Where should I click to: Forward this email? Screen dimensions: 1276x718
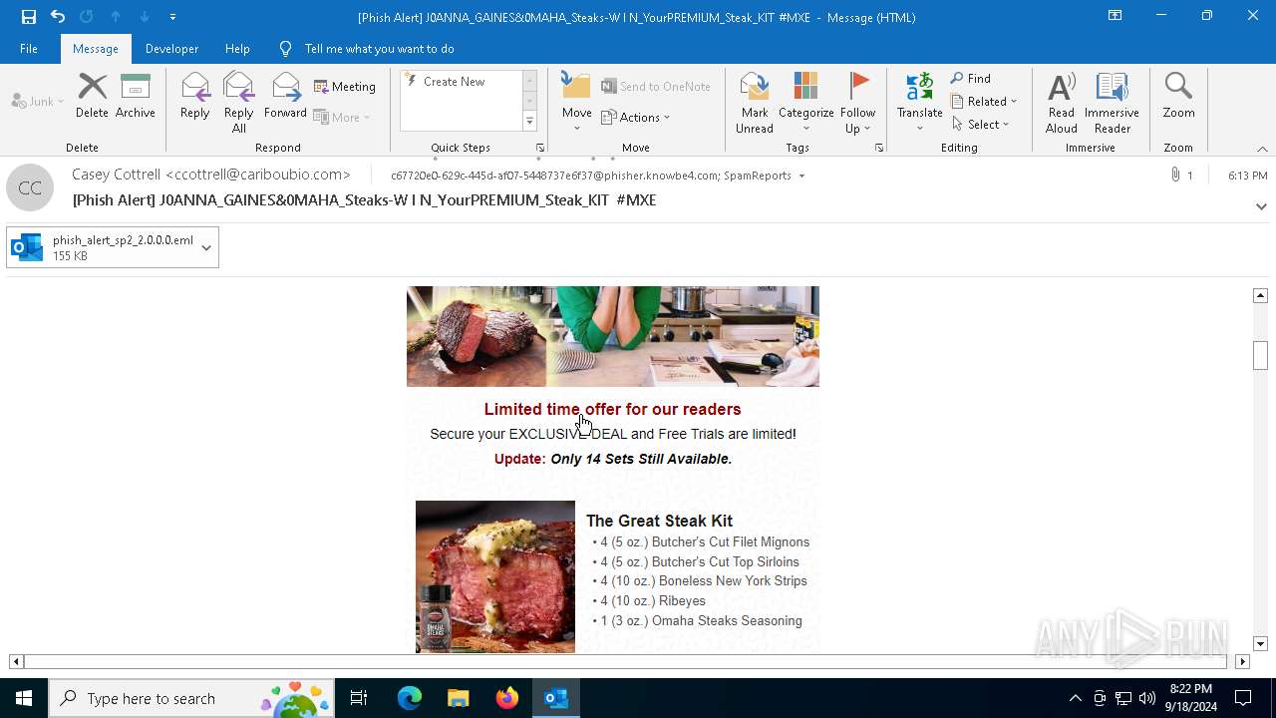[286, 96]
